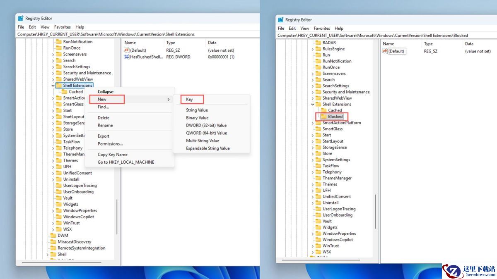Select the HasFlushedShell DWORD value icon

click(x=127, y=57)
